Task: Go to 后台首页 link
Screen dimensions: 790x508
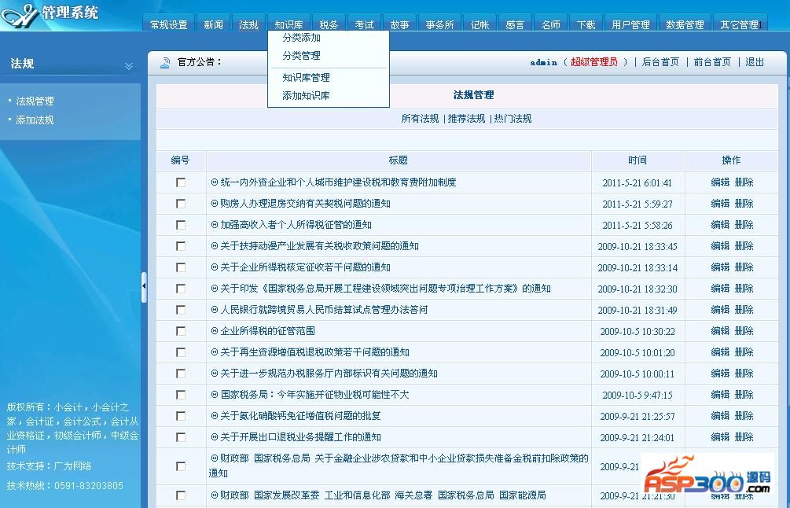Action: [x=660, y=62]
